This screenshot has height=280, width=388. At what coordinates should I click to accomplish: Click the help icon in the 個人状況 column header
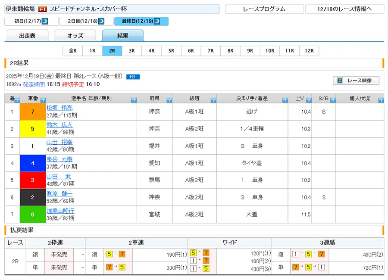pyautogui.click(x=381, y=100)
